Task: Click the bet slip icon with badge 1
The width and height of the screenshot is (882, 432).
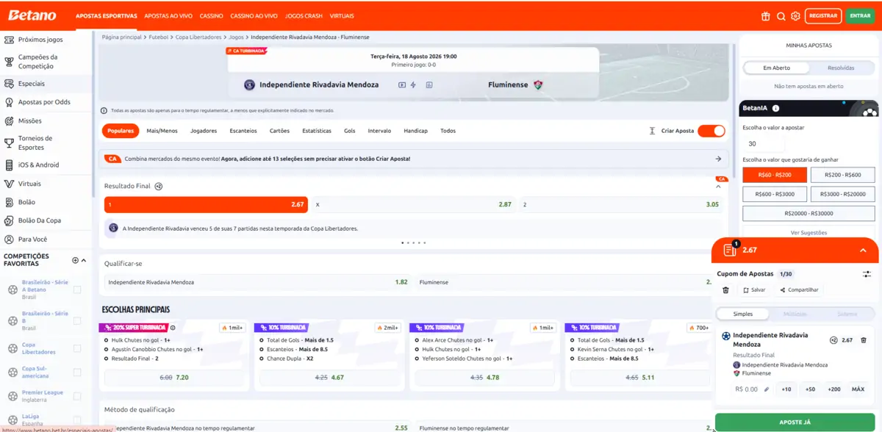Action: [x=730, y=250]
